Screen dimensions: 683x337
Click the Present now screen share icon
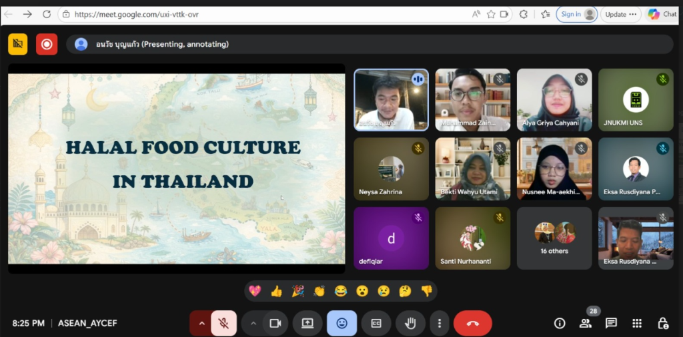307,323
